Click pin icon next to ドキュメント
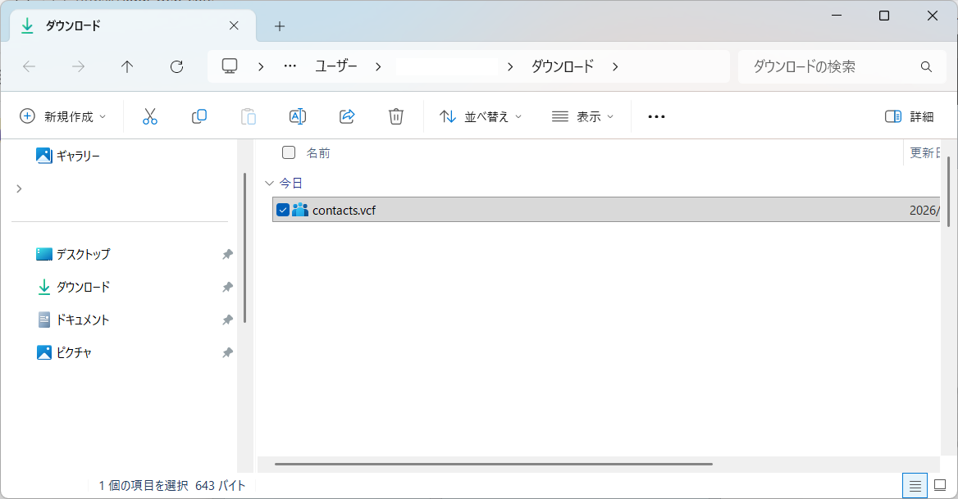Viewport: 958px width, 499px height. tap(227, 320)
